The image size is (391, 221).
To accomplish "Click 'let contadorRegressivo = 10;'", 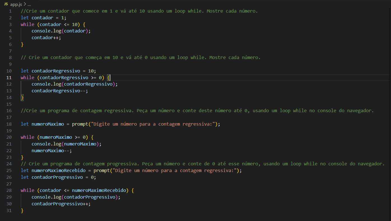I will click(x=58, y=71).
